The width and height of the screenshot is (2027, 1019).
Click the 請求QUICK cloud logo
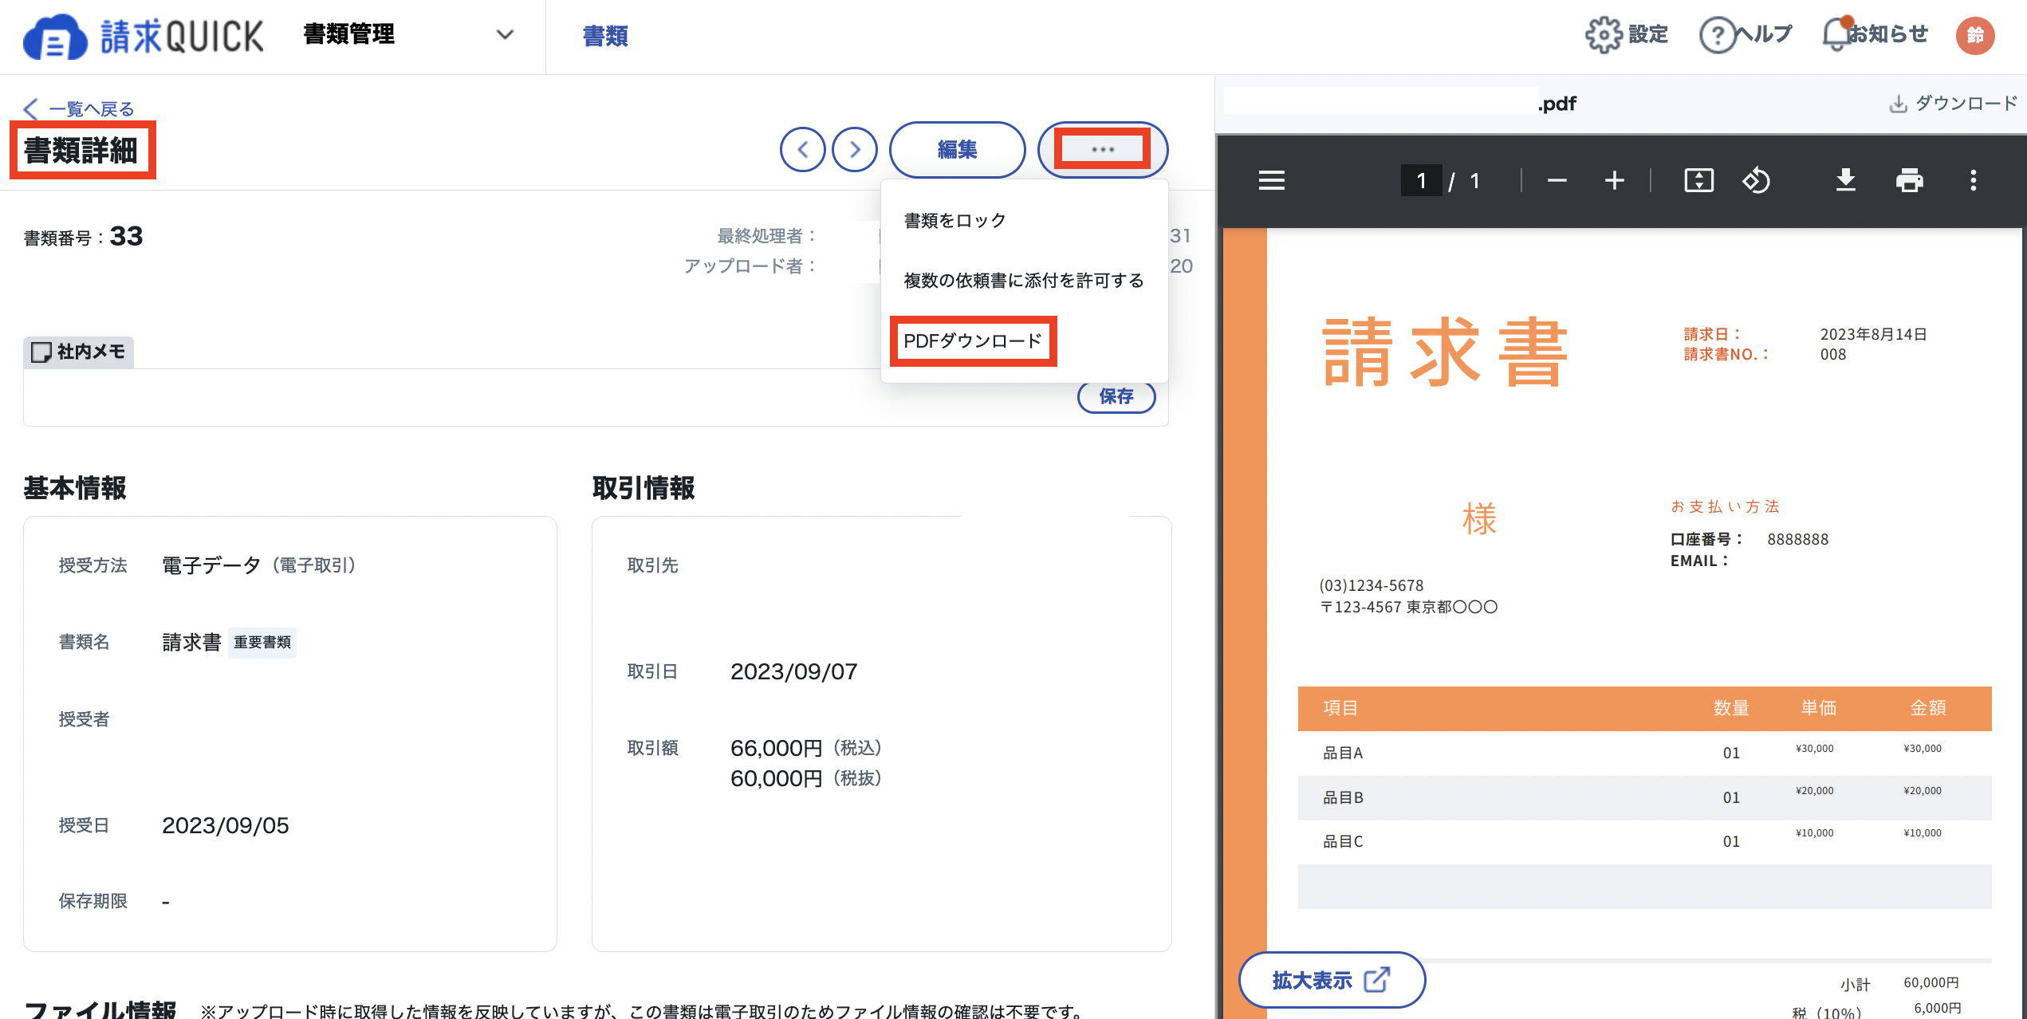(144, 36)
